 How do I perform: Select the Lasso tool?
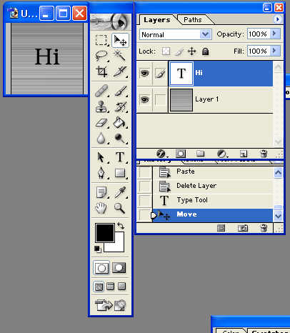click(101, 56)
